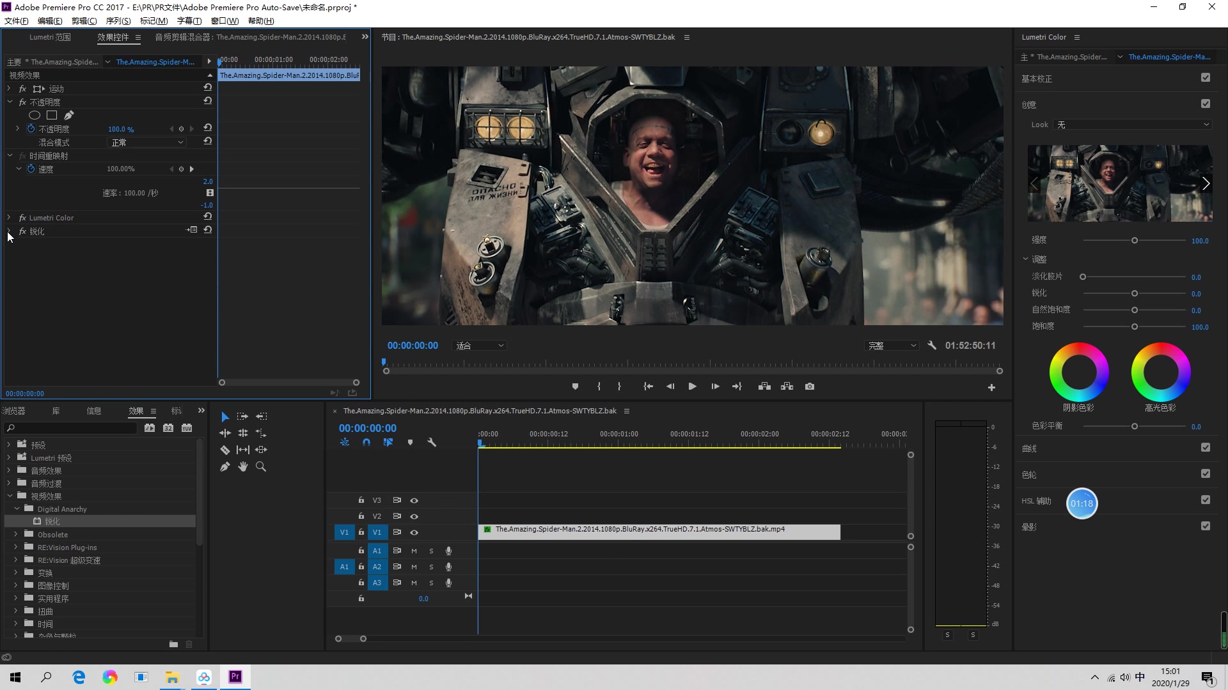Solo audio track A2
Viewport: 1228px width, 690px height.
coord(431,567)
